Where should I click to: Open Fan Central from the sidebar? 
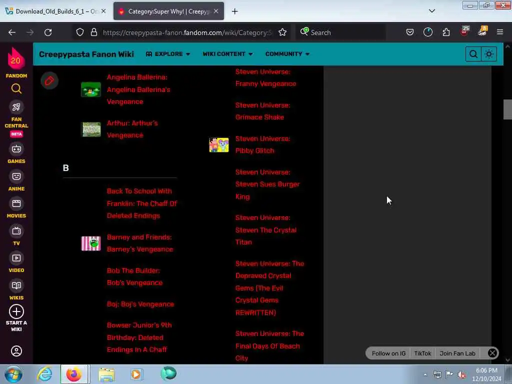pyautogui.click(x=16, y=107)
